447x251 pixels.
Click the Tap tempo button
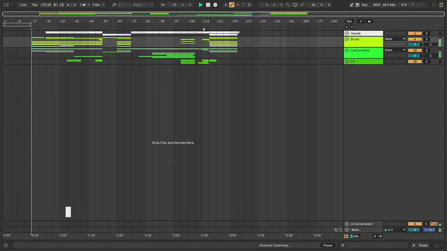[35, 4]
